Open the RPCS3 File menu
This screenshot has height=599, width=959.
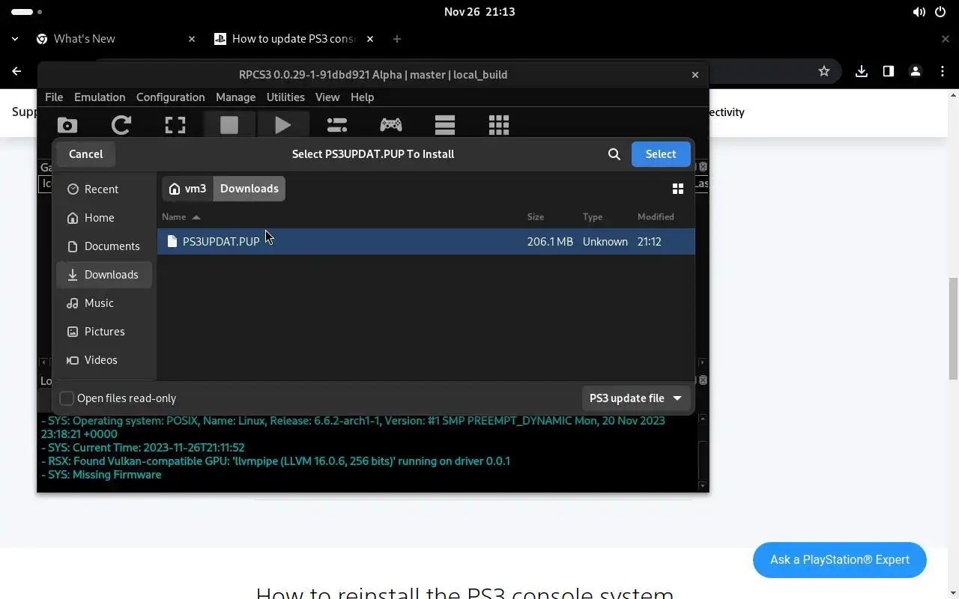click(54, 97)
